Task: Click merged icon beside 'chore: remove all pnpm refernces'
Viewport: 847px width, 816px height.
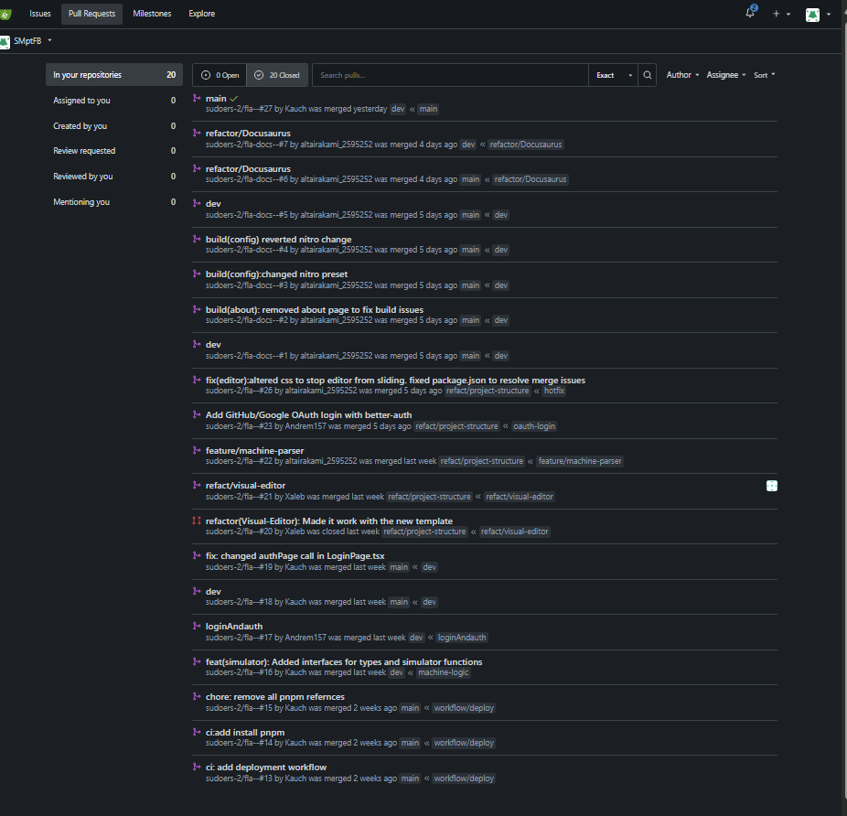Action: 197,696
